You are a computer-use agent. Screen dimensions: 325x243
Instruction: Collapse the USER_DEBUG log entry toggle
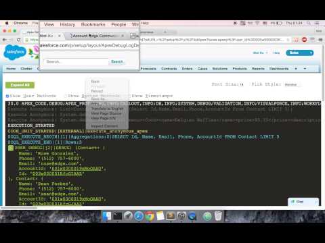pos(11,148)
